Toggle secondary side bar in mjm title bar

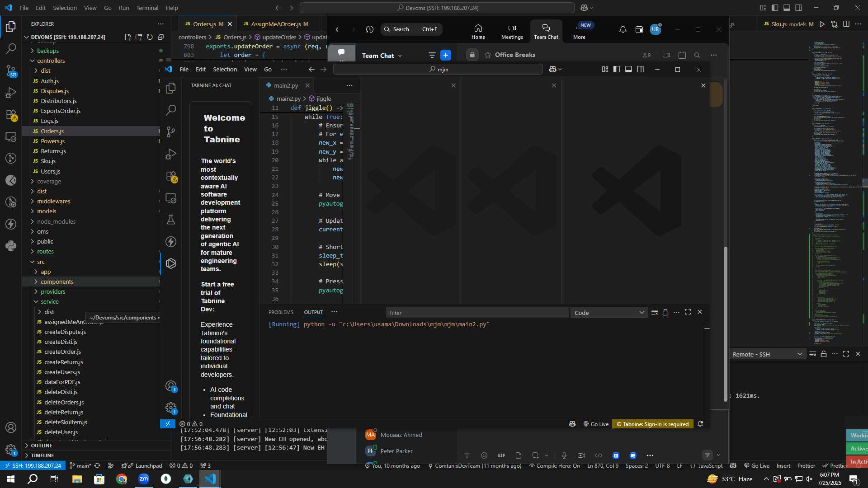pyautogui.click(x=640, y=69)
